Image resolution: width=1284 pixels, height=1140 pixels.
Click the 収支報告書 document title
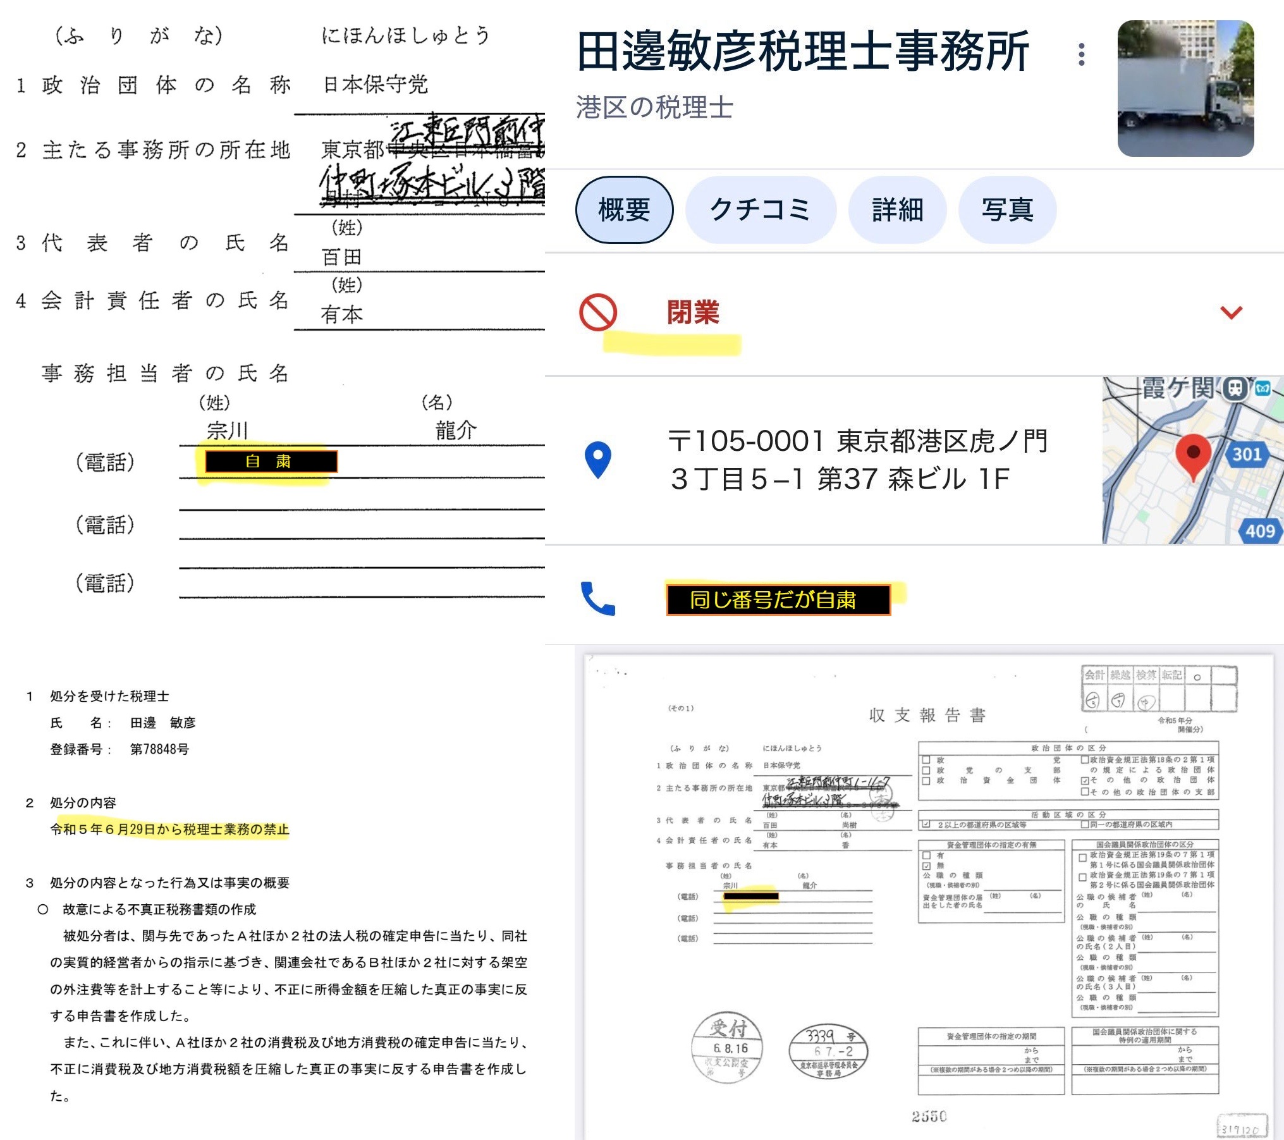pos(927,715)
